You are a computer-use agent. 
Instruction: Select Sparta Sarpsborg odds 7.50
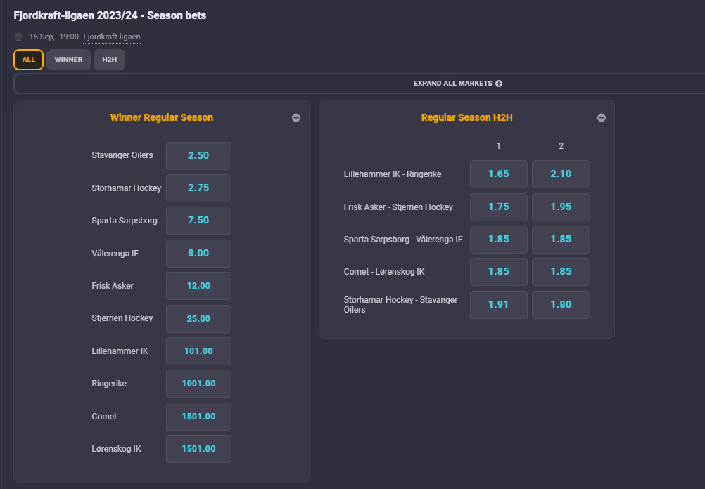point(198,221)
